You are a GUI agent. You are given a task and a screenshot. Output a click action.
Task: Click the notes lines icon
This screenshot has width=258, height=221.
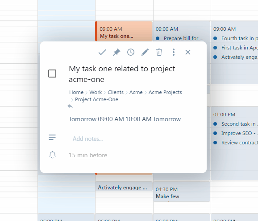tap(52, 137)
